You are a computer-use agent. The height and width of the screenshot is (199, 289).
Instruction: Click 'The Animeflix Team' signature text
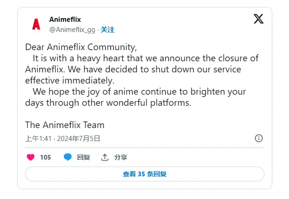(x=64, y=125)
